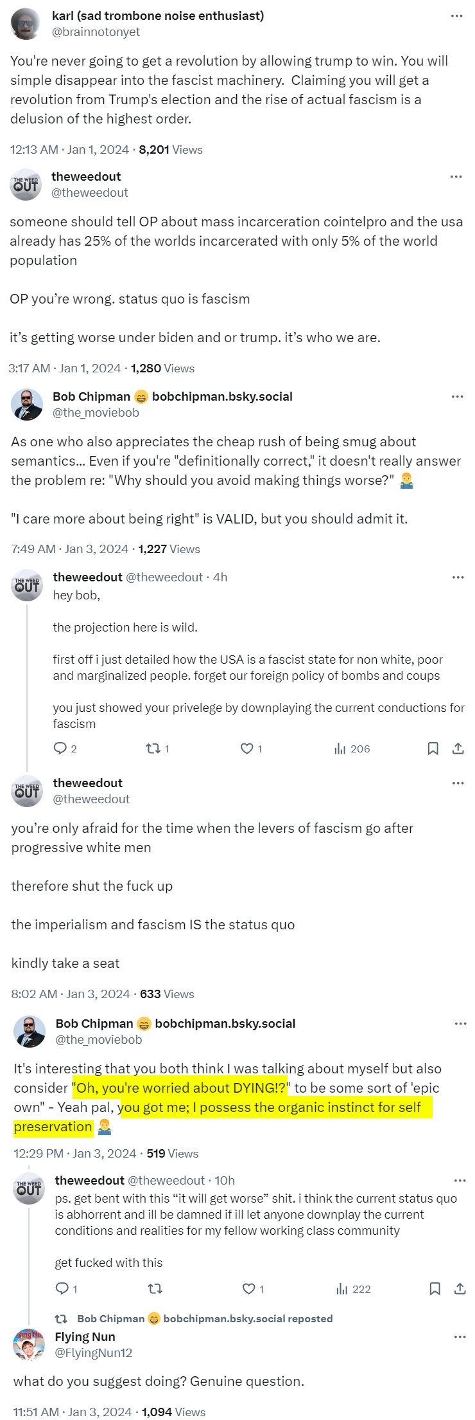
Task: Share the 'ps. get bent' tweet
Action: (460, 1289)
